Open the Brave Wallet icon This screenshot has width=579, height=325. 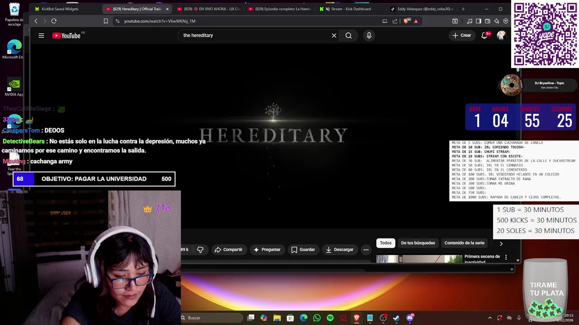(487, 21)
